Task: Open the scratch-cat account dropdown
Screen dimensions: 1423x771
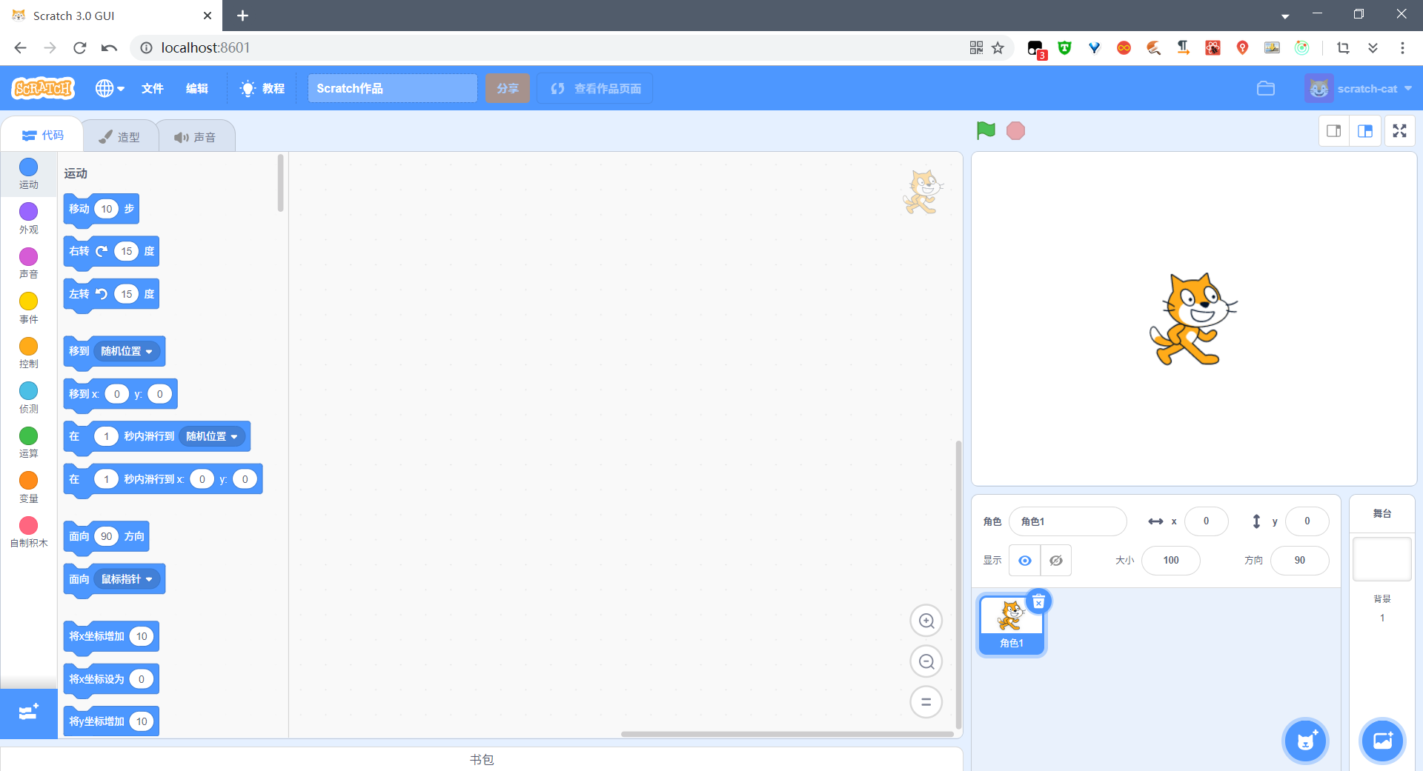Action: [x=1359, y=88]
